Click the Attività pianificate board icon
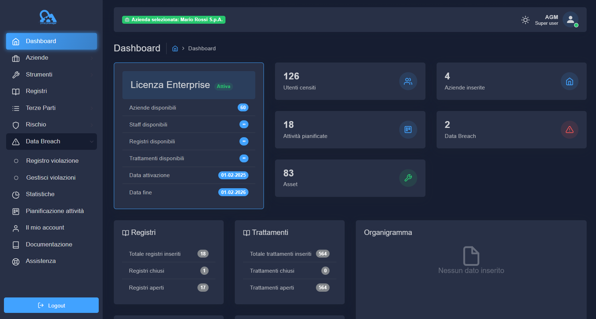Viewport: 596px width, 319px height. click(x=408, y=130)
